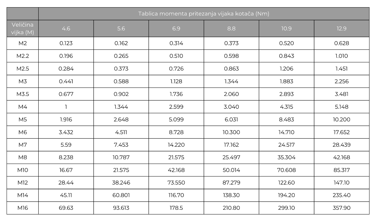Click the M3.5 row label

point(23,94)
